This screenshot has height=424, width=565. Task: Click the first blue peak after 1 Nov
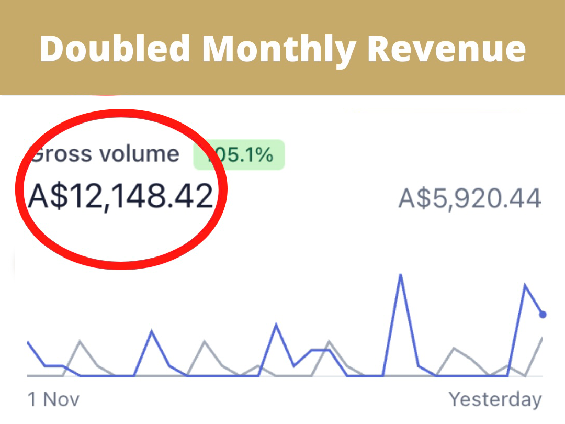coord(151,331)
